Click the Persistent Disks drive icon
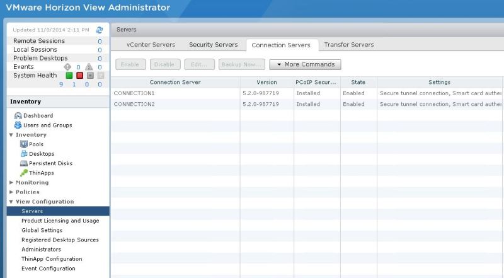The image size is (504, 278). tap(24, 163)
